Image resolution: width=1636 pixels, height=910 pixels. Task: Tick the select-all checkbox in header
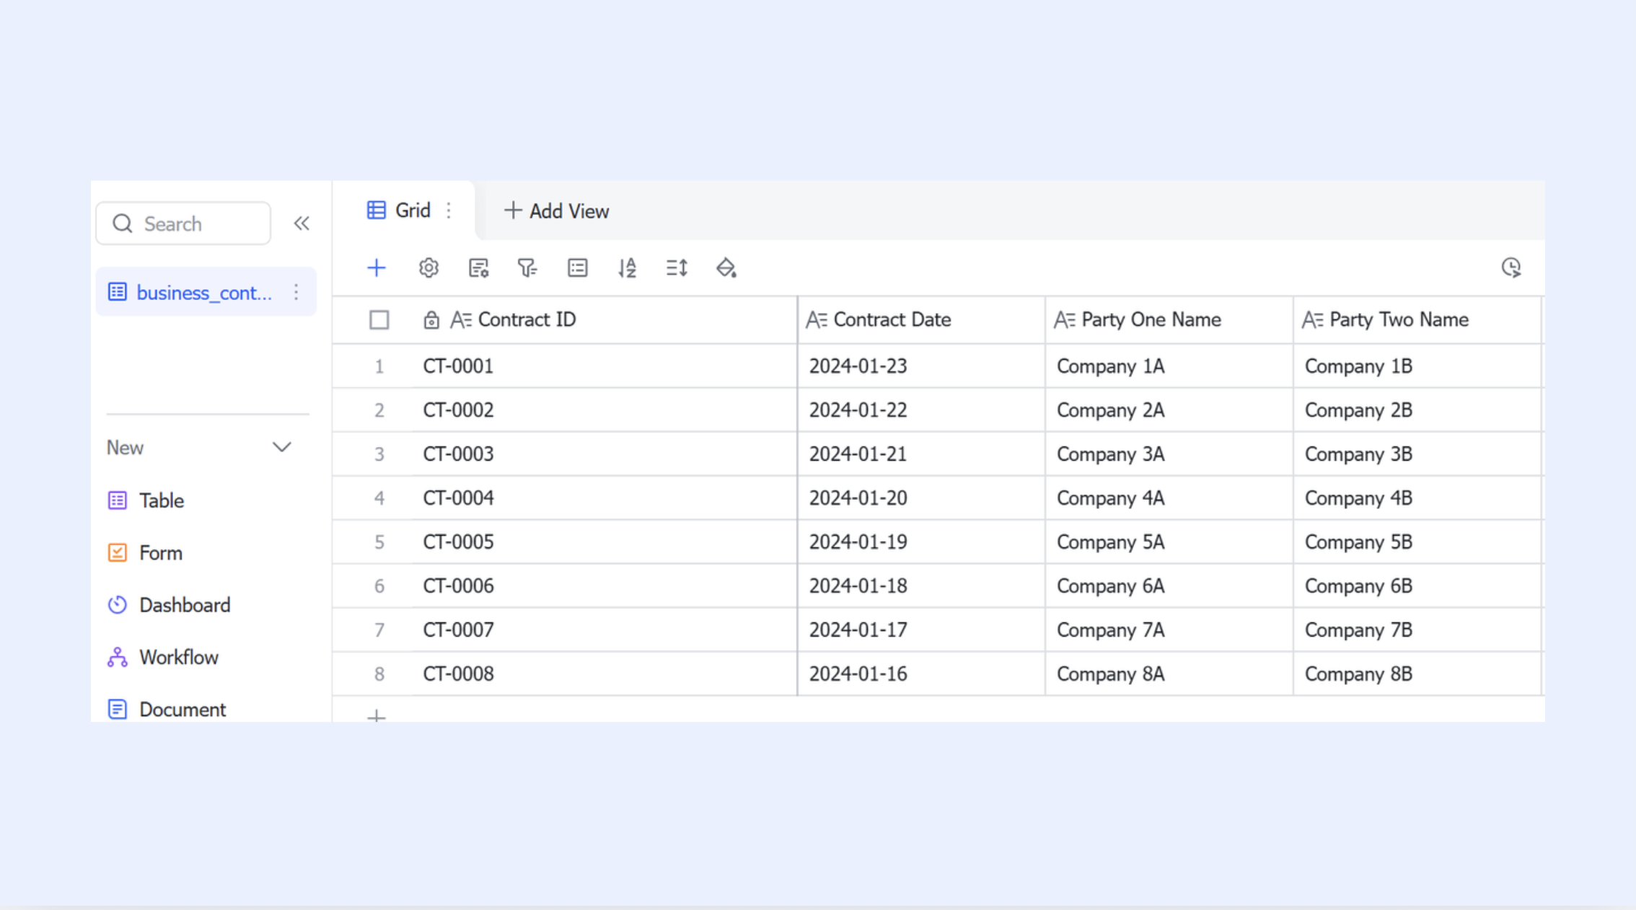click(379, 319)
